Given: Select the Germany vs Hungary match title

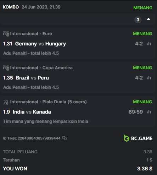Looking at the screenshot, I should pyautogui.click(x=40, y=44).
